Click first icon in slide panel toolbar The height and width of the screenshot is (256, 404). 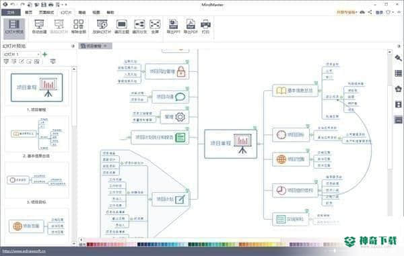point(6,61)
